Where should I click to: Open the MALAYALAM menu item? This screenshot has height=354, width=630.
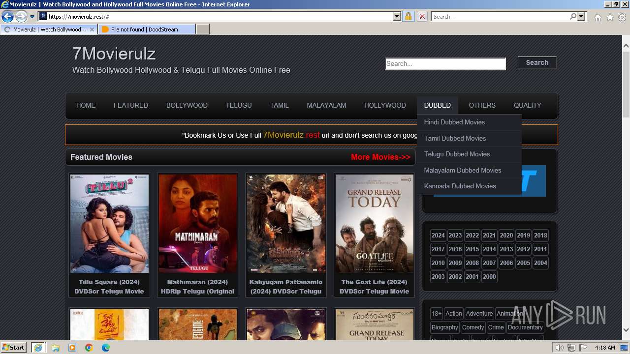(x=326, y=105)
